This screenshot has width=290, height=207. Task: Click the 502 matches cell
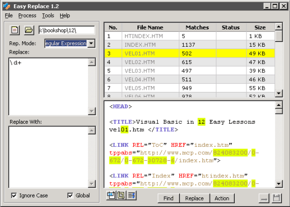(x=197, y=54)
